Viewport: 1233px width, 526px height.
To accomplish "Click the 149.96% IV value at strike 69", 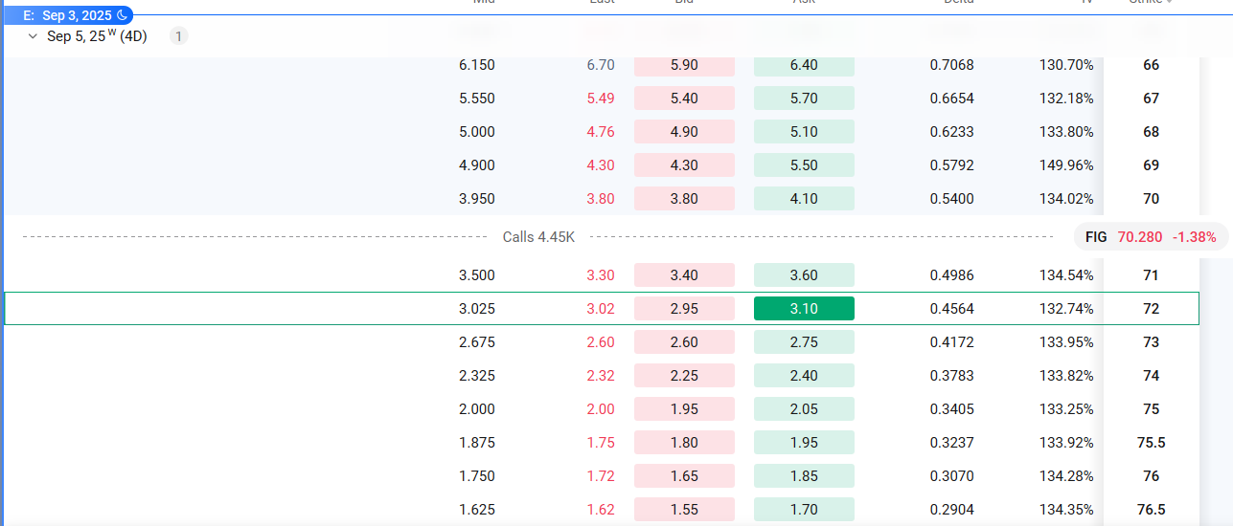I will pyautogui.click(x=1065, y=165).
